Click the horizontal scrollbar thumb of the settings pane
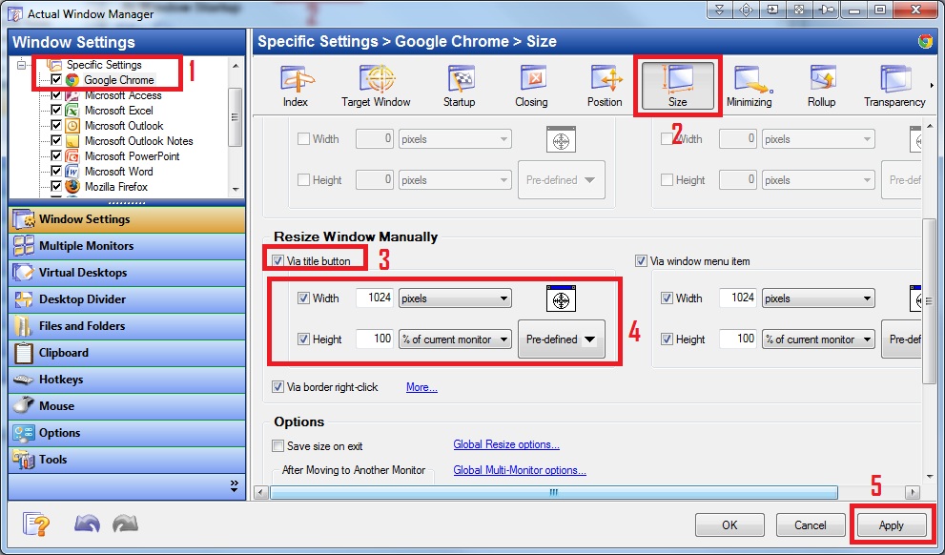Screen dimensions: 945x555 [554, 492]
